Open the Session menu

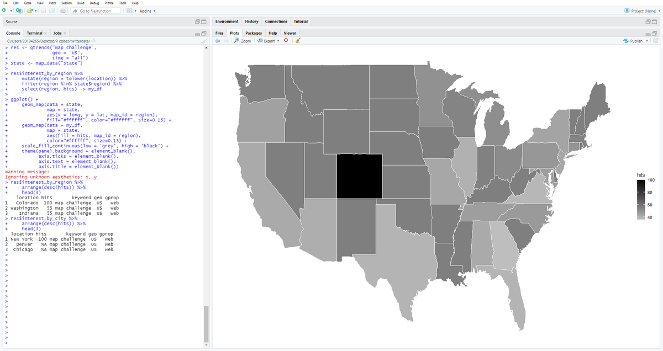66,3
